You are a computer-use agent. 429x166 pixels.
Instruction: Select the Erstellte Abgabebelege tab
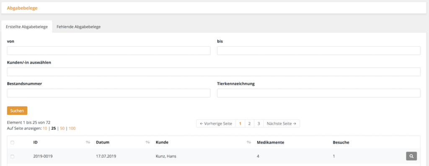27,27
